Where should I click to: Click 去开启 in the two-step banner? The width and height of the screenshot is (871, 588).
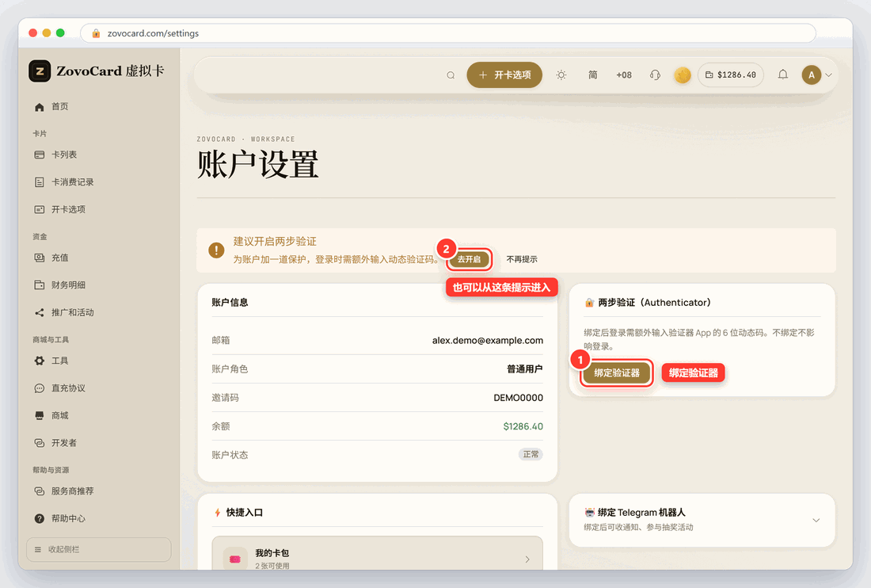point(470,260)
